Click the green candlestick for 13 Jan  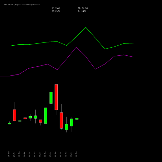tap(72, 122)
